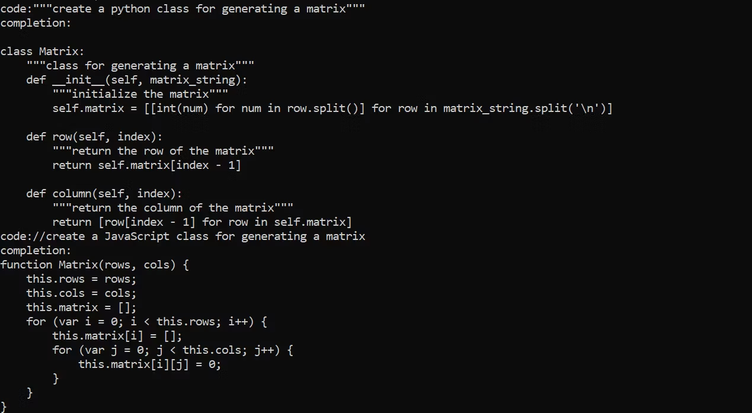Screen dimensions: 752x413
Task: Click the 'this.rows = rows;' line
Action: point(81,279)
